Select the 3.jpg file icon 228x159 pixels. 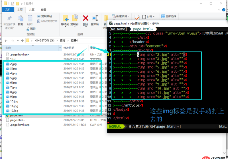pyautogui.click(x=7, y=69)
